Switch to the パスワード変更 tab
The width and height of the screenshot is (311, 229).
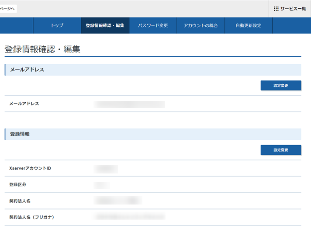click(153, 25)
